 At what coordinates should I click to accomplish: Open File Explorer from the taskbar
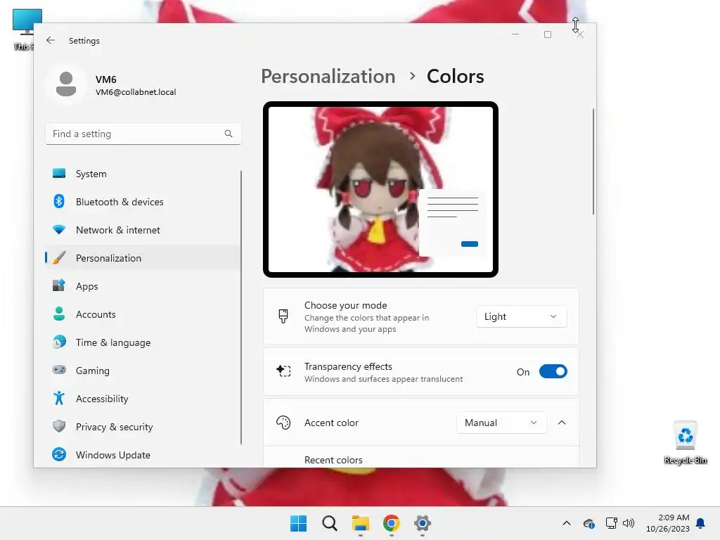point(361,523)
